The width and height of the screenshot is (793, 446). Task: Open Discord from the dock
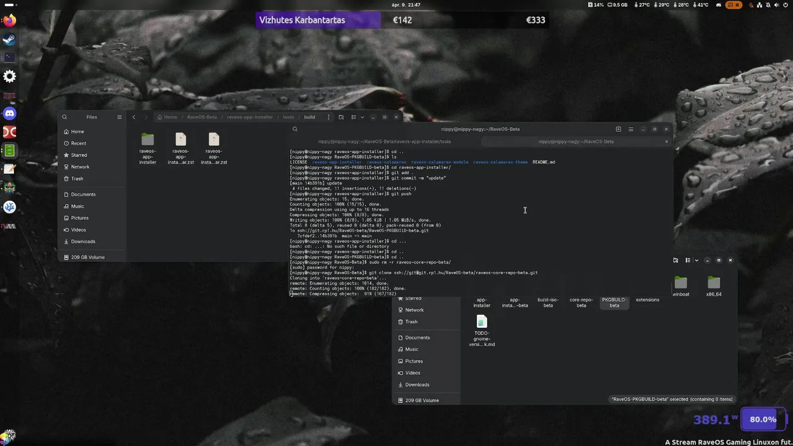point(9,113)
